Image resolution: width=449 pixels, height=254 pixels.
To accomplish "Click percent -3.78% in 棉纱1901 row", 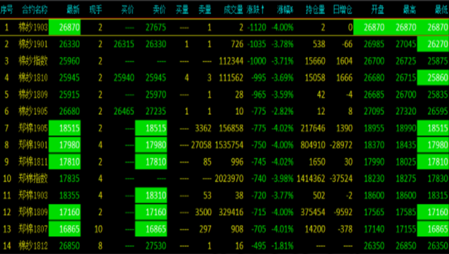I will pos(283,44).
